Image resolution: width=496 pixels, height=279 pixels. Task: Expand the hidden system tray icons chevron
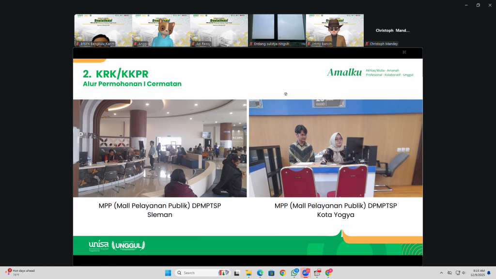(x=441, y=273)
